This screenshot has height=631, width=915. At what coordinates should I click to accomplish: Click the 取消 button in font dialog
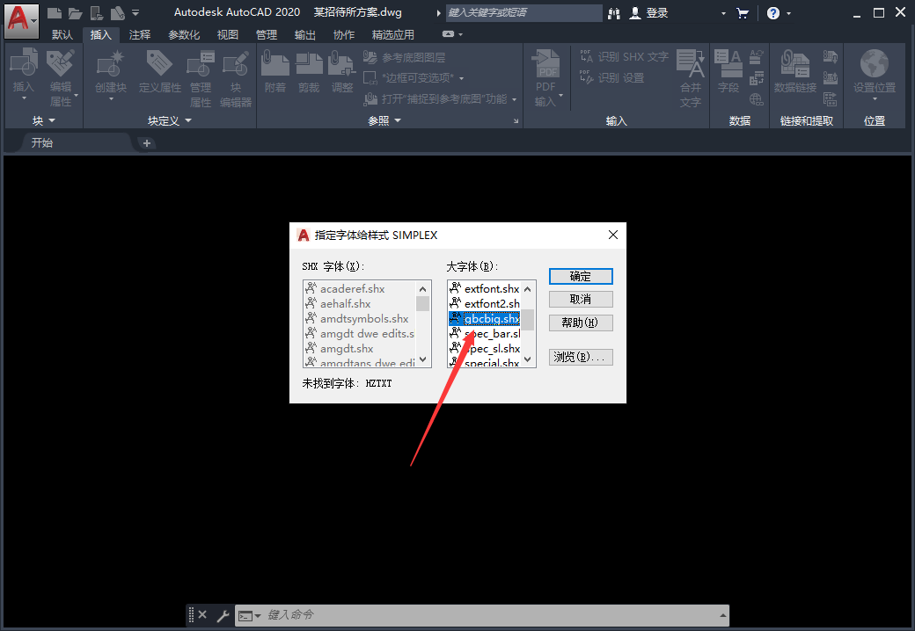(581, 299)
